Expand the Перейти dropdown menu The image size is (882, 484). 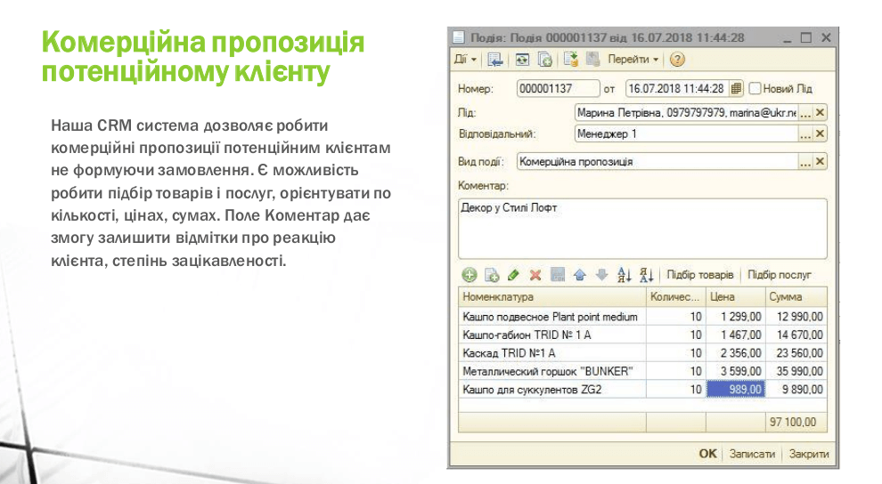coord(633,60)
